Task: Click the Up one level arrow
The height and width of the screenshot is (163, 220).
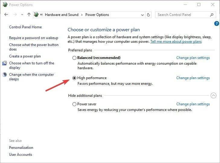Action: point(29,14)
